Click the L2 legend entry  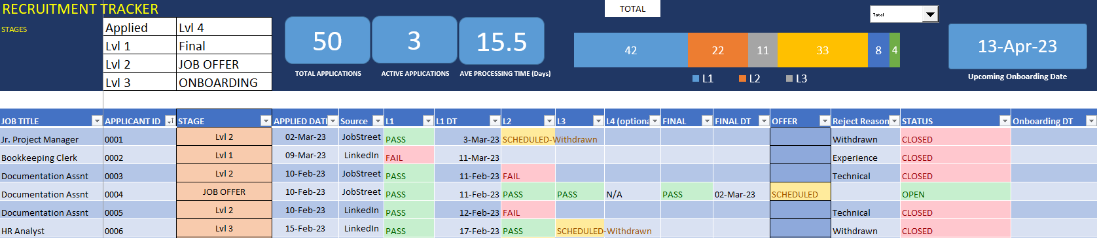(749, 78)
